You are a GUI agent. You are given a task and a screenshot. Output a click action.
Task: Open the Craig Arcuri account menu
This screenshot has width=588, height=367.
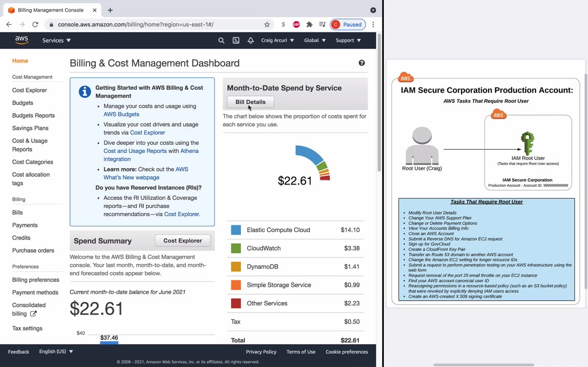point(277,40)
